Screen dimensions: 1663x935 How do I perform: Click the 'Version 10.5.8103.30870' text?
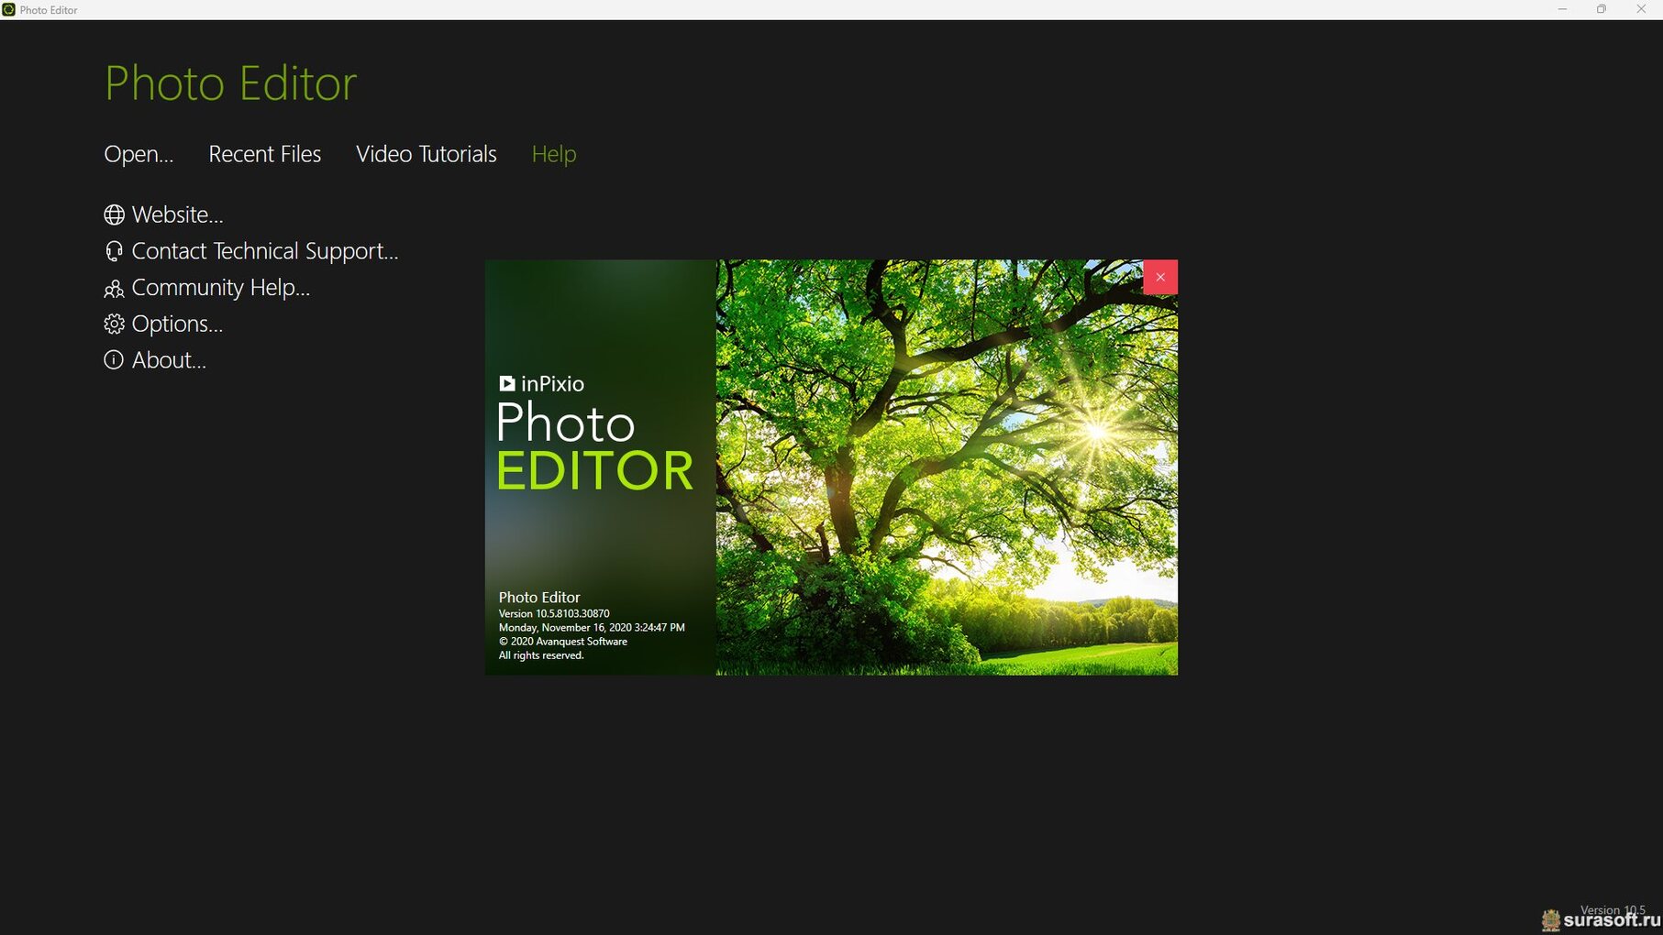(554, 614)
